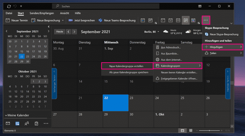Select the Schedule View icon
Viewport: 245px width, 136px height.
pos(193,20)
